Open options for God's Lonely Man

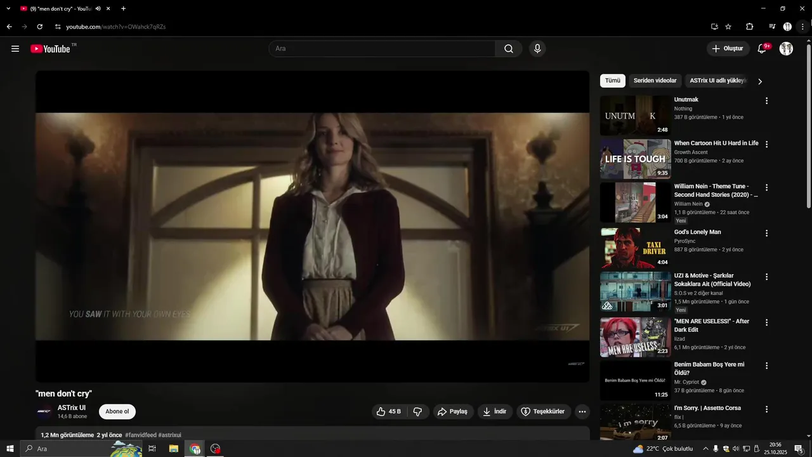[766, 233]
